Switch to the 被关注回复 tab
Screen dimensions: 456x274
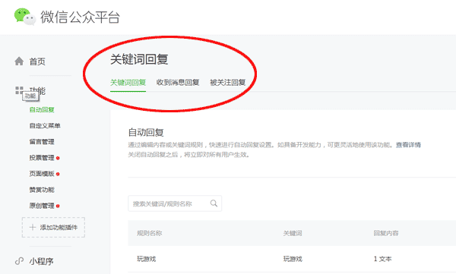point(228,83)
